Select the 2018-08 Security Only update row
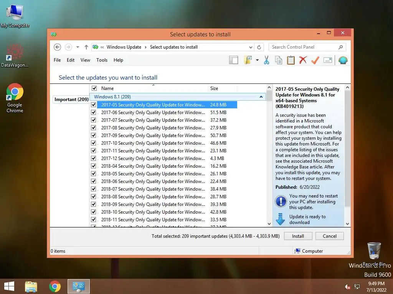The width and height of the screenshot is (393, 294). pyautogui.click(x=164, y=197)
